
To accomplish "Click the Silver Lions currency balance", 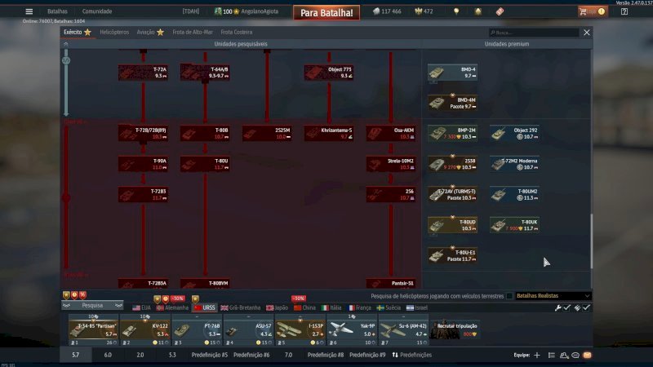I will pyautogui.click(x=387, y=11).
